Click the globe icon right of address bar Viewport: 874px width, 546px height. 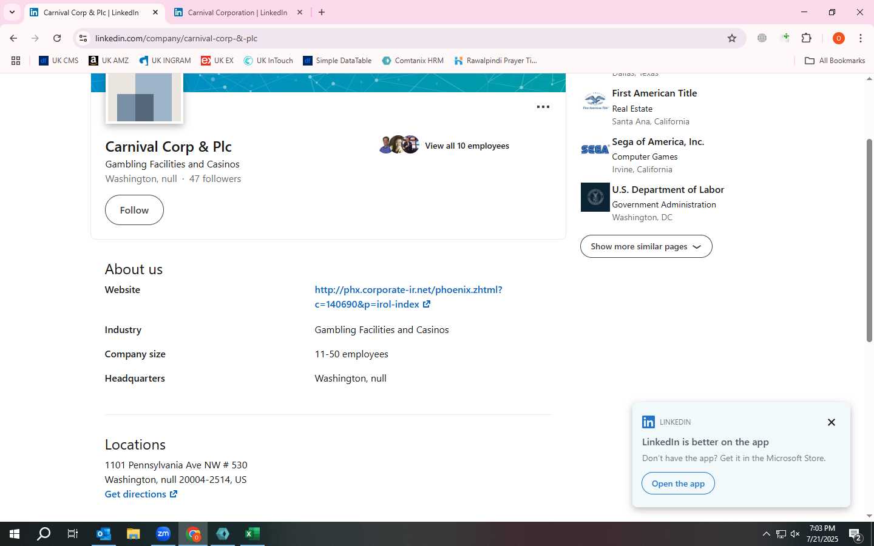(762, 38)
